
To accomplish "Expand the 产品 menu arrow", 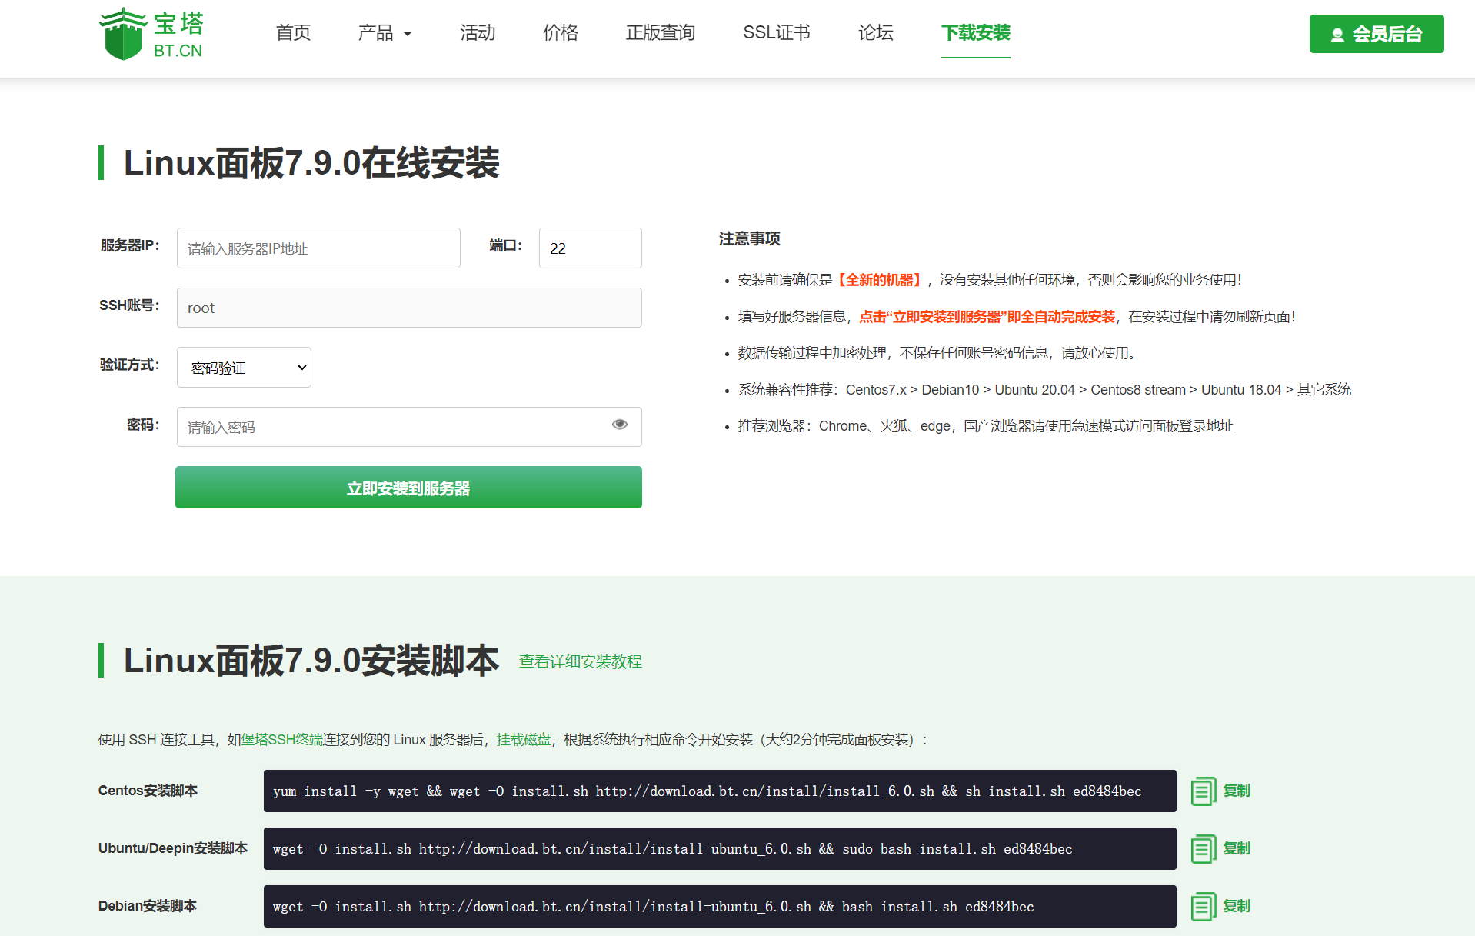I will pos(408,34).
